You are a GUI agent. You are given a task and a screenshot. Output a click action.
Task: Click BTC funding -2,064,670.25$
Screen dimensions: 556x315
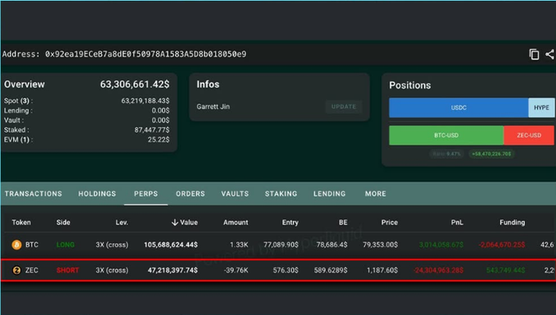point(501,245)
